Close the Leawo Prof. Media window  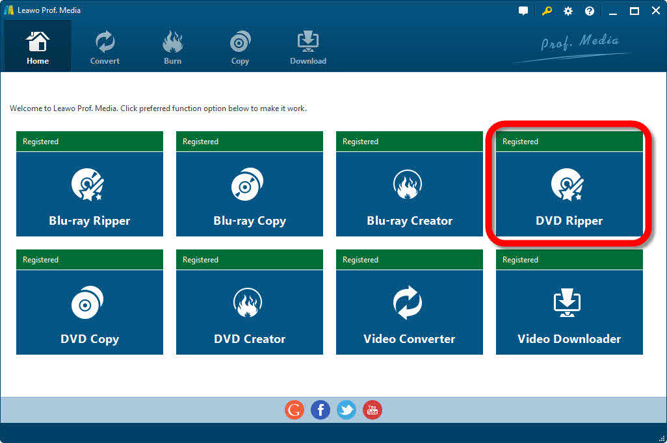tap(656, 10)
